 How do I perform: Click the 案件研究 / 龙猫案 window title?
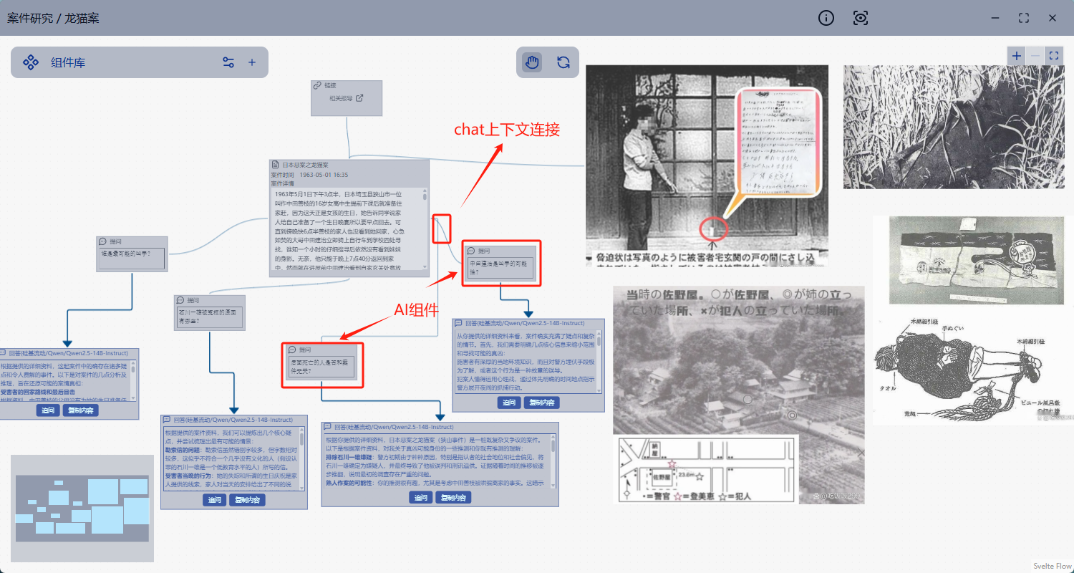click(x=53, y=18)
